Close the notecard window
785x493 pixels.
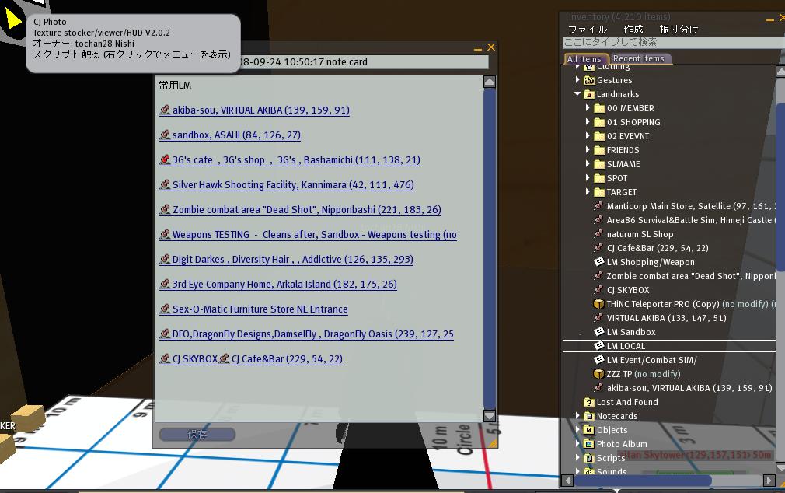[491, 47]
